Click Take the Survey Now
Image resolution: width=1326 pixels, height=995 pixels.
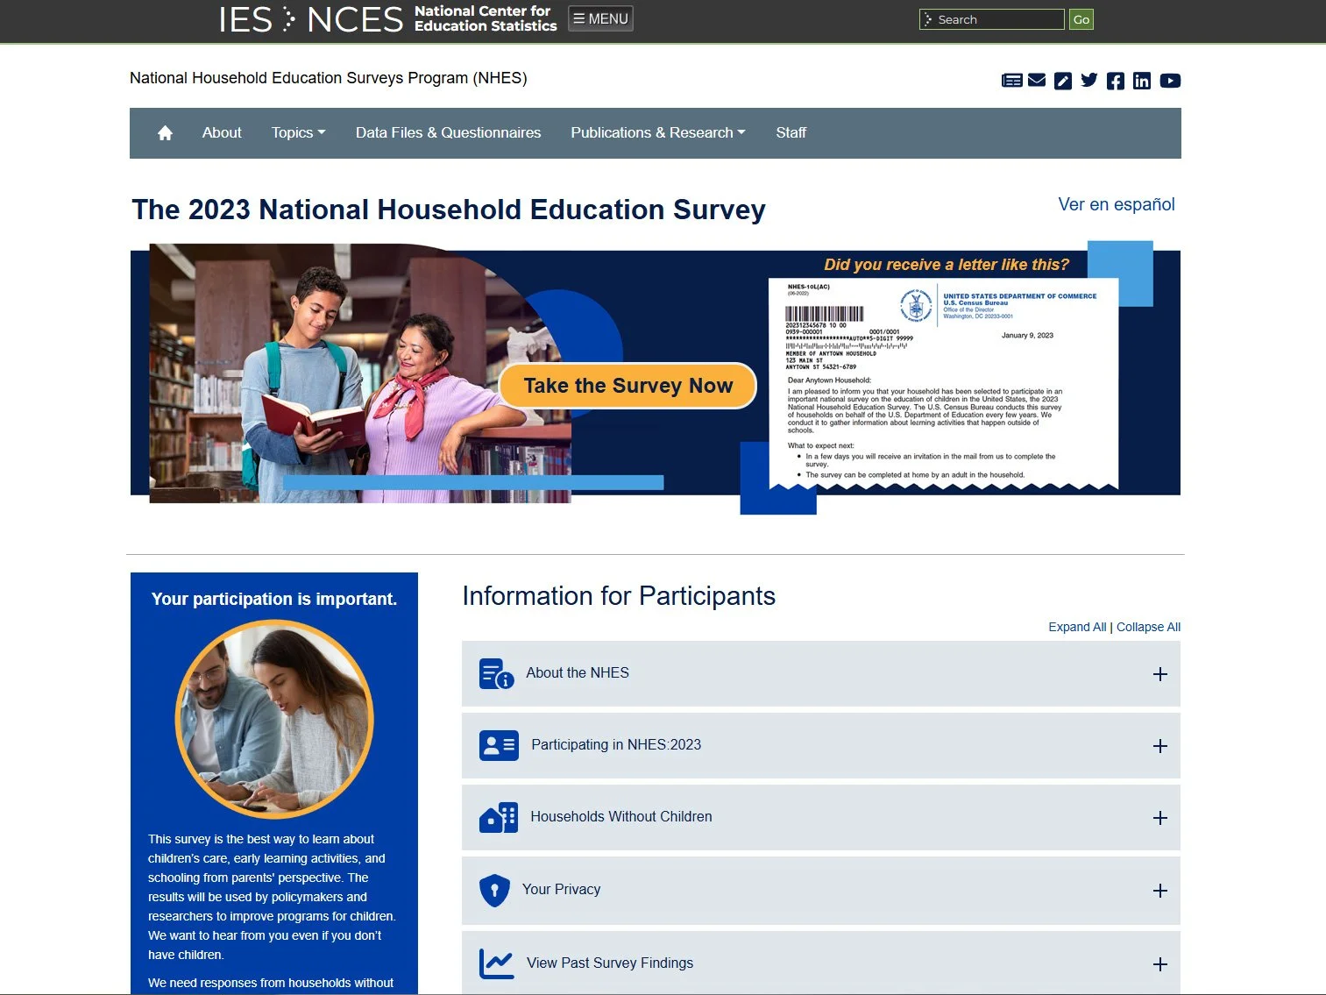pos(628,386)
